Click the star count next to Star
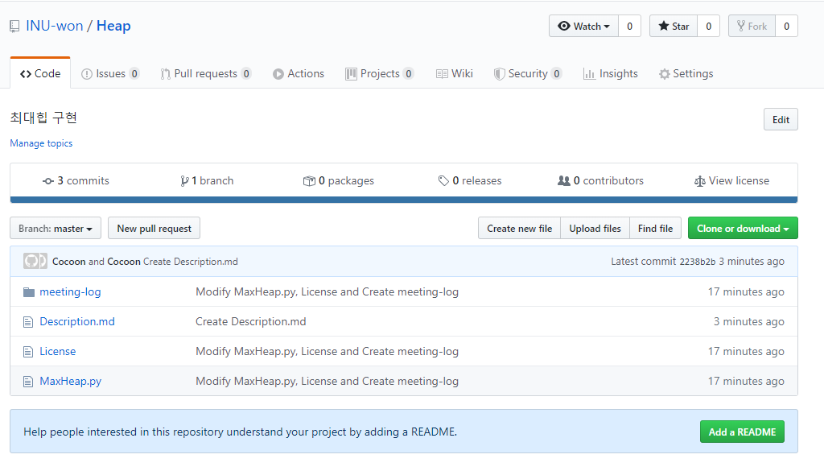 point(708,27)
